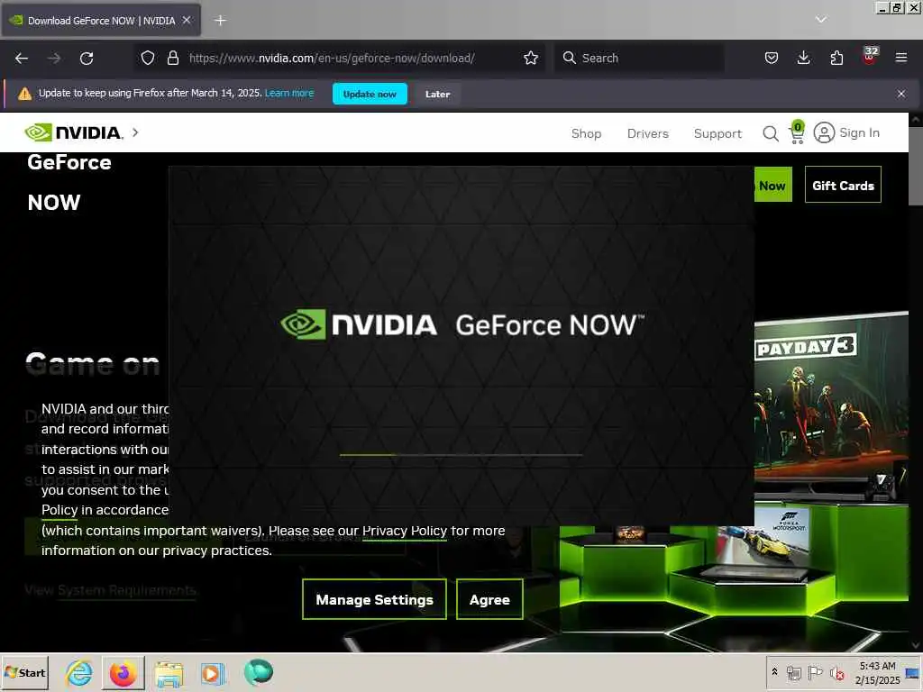Open the tracking protection shield icon
The width and height of the screenshot is (923, 692).
coord(148,59)
